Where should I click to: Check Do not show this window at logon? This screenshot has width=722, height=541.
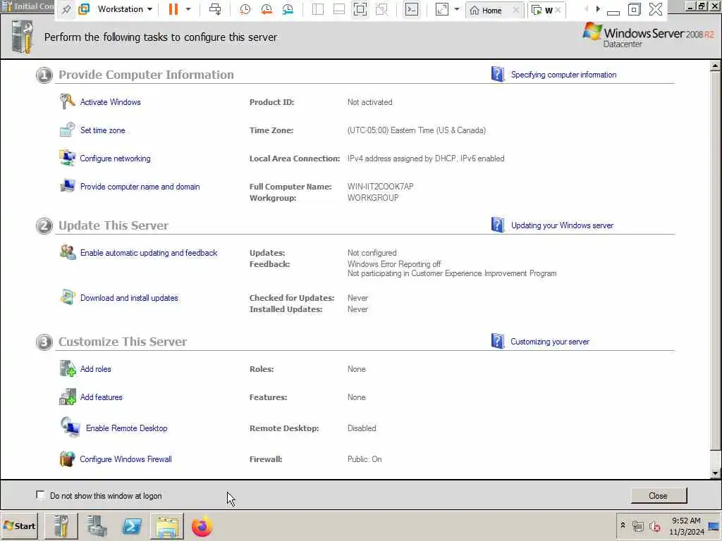40,495
